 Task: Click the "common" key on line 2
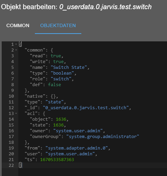point(35,50)
